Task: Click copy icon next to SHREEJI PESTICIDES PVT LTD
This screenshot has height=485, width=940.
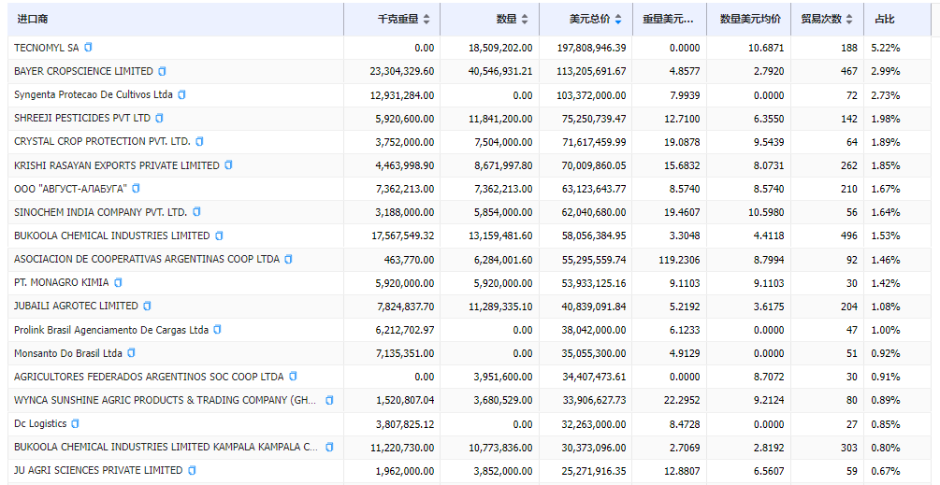Action: pos(160,118)
